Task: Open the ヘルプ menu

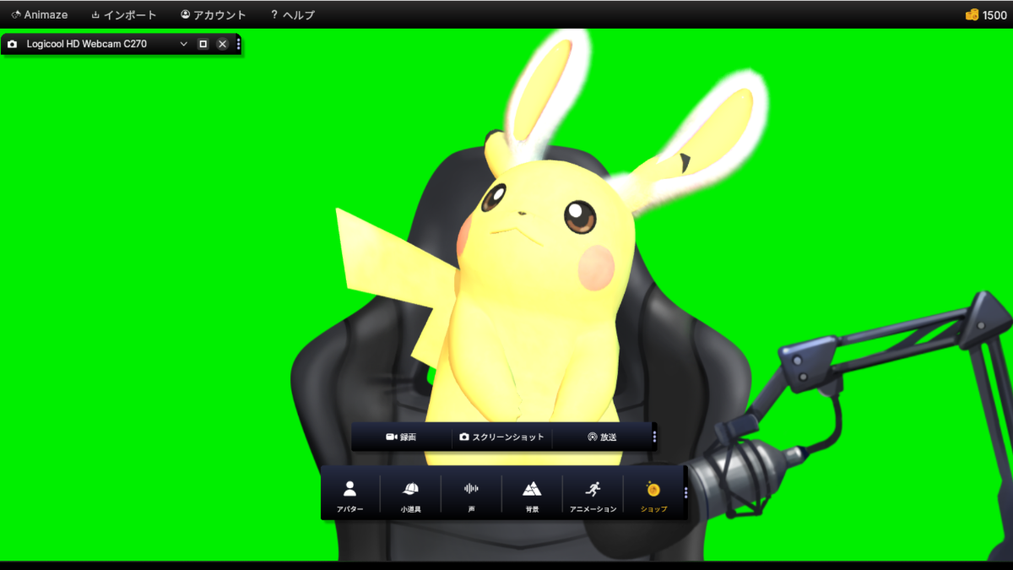Action: pos(292,15)
